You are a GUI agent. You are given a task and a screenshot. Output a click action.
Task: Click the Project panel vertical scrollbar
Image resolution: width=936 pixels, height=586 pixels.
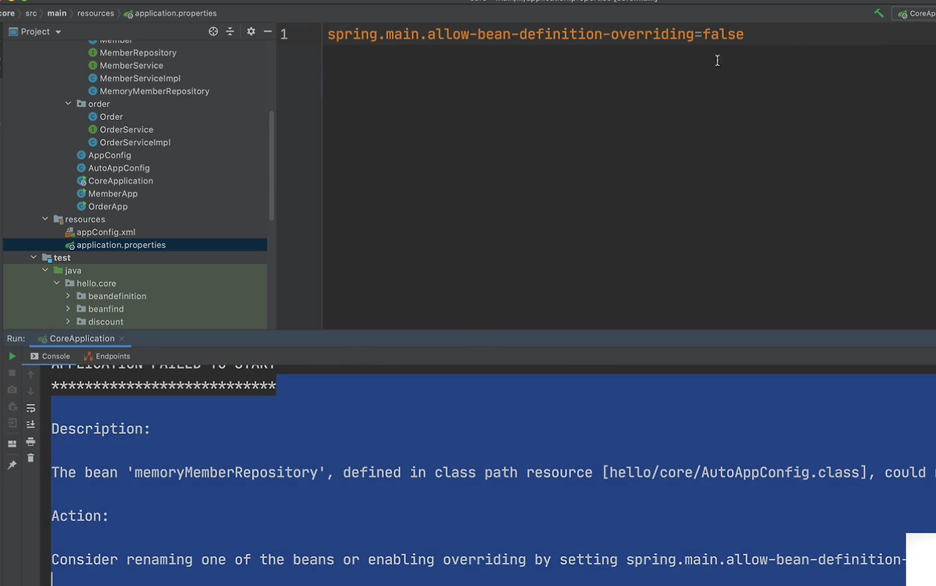pyautogui.click(x=272, y=166)
